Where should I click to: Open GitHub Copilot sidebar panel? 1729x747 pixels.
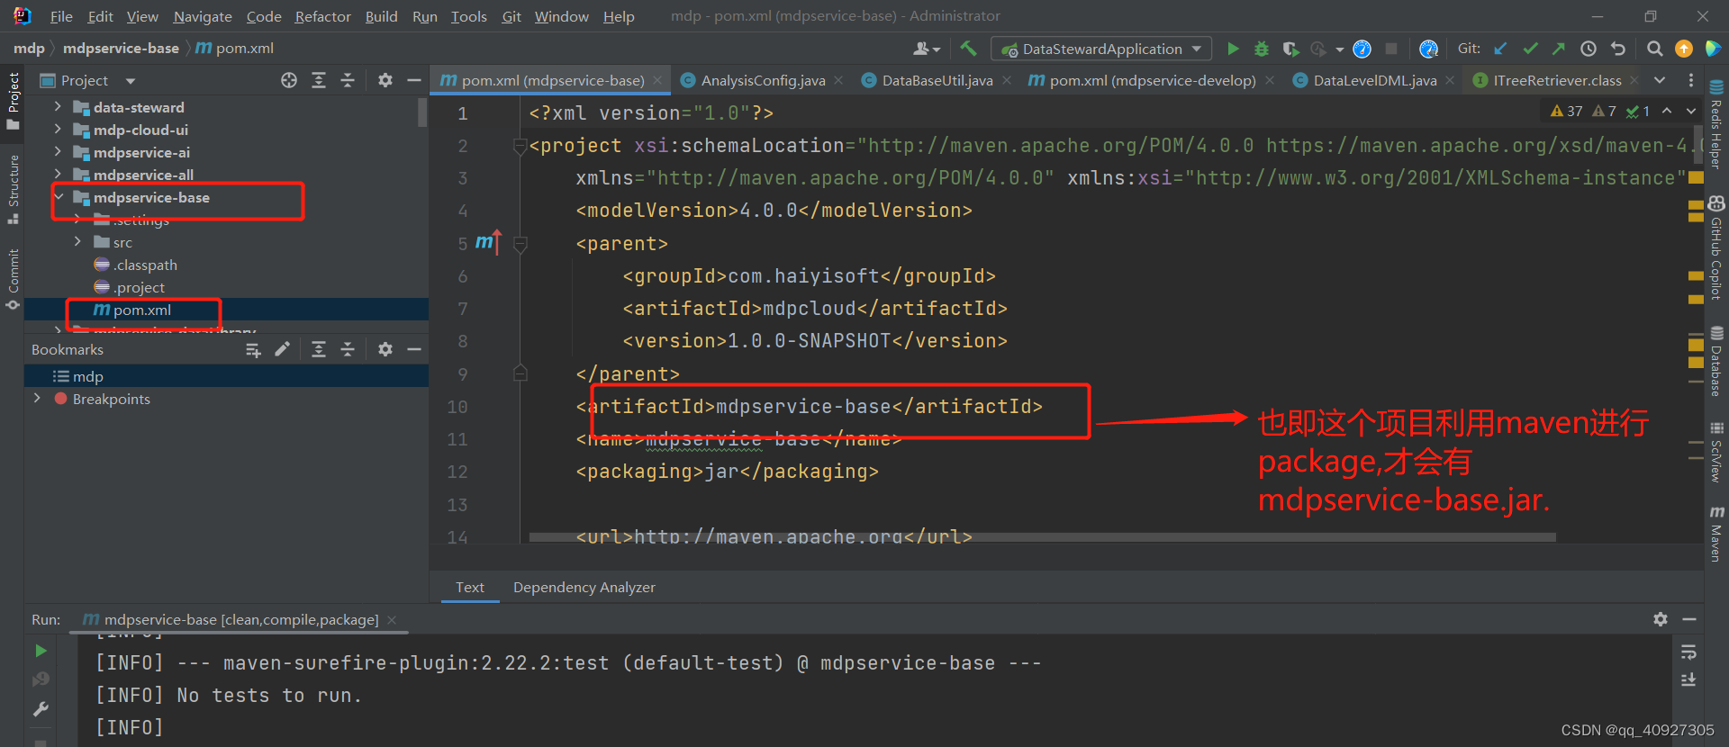click(1716, 248)
